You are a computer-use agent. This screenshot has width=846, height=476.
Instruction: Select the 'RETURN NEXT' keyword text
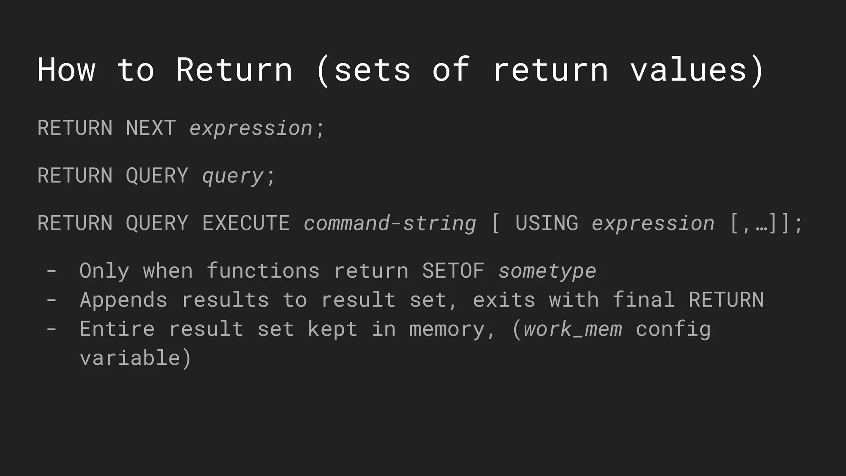[x=107, y=128]
